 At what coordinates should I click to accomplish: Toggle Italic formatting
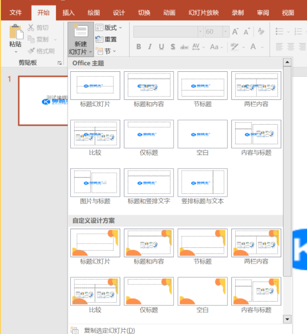pyautogui.click(x=150, y=47)
